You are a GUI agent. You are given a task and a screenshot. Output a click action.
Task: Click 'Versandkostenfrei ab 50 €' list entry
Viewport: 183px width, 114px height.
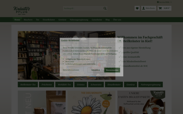click(x=135, y=66)
